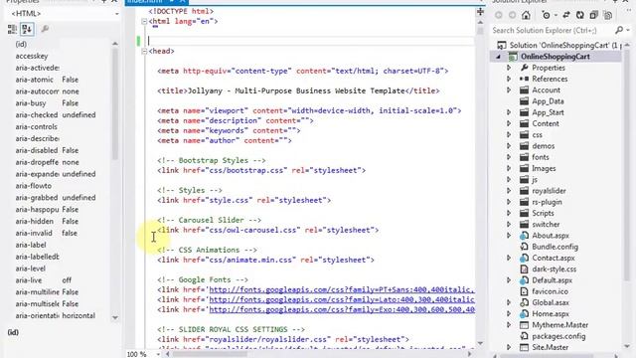Screen dimensions: 636x358
Task: Click the editor split-window handle icon
Action: [x=480, y=12]
